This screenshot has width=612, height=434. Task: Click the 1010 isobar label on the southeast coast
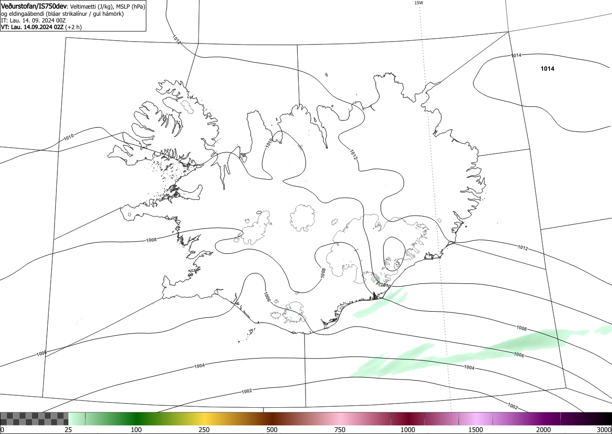coord(386,286)
